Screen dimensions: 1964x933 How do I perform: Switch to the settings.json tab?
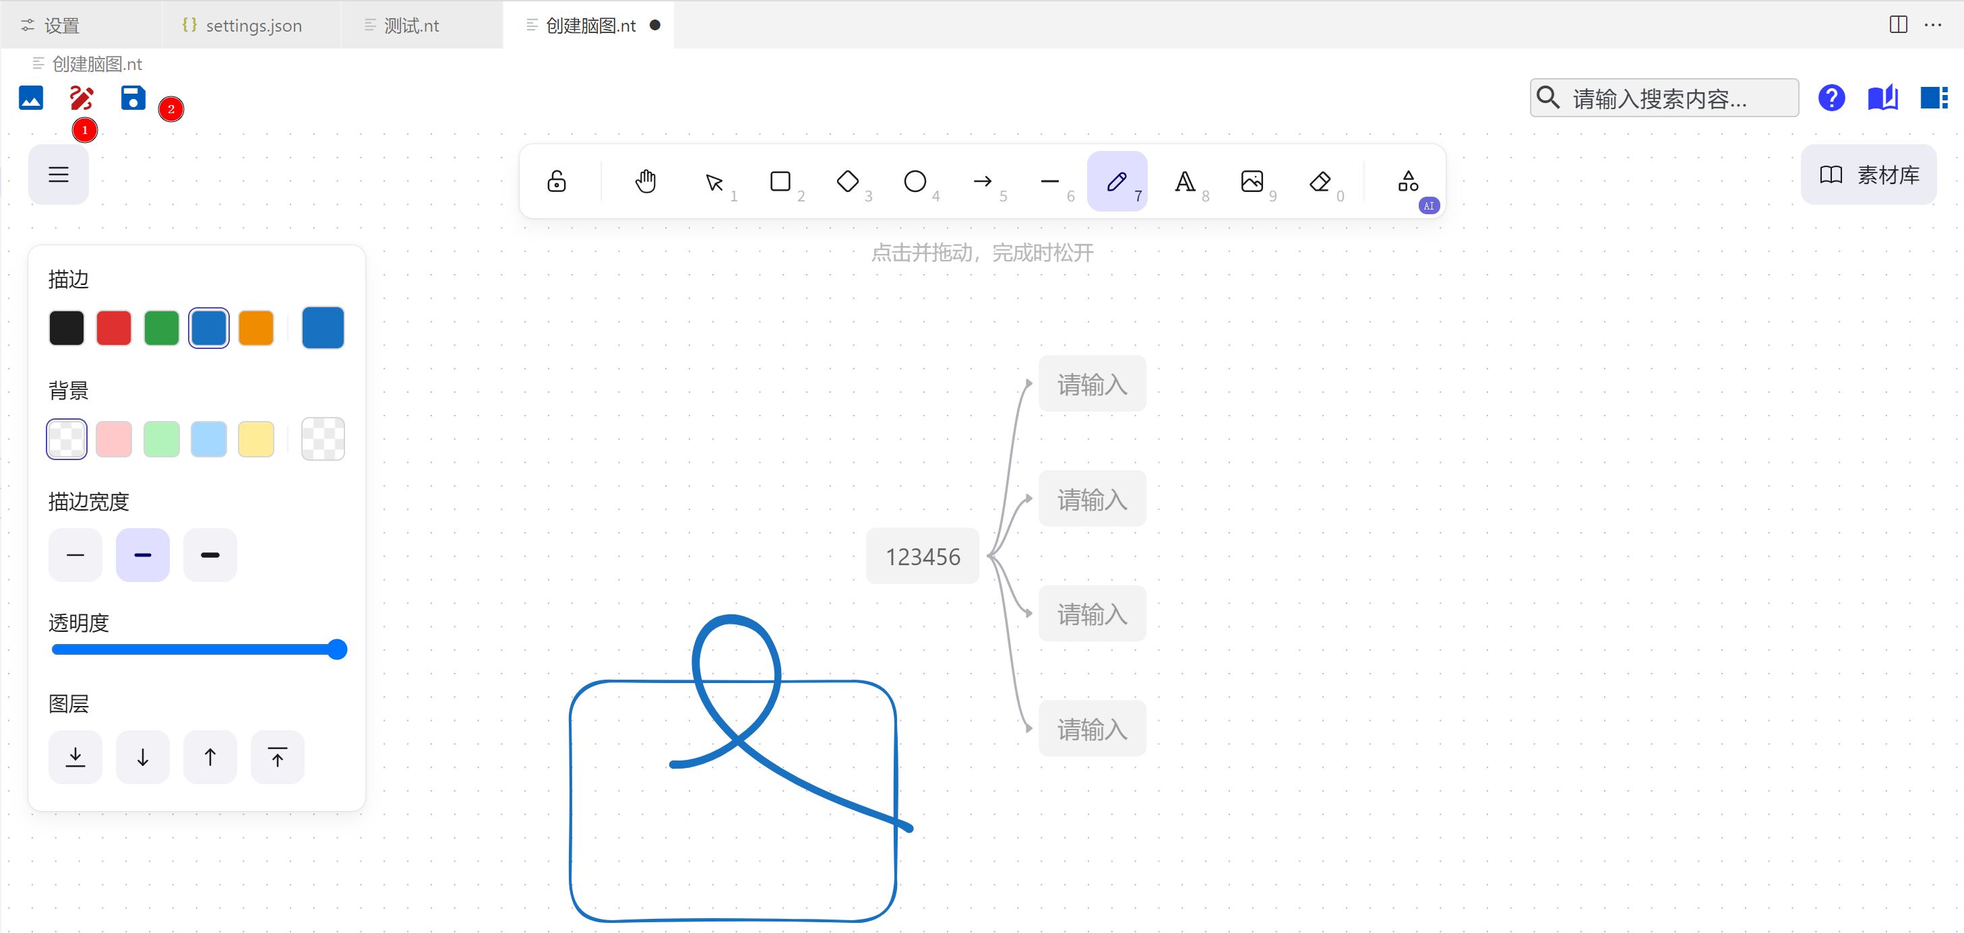[x=252, y=25]
